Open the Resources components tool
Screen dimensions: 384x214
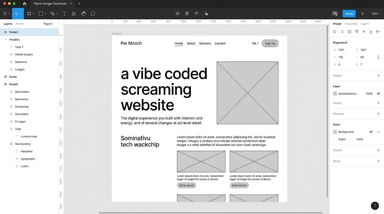(74, 14)
